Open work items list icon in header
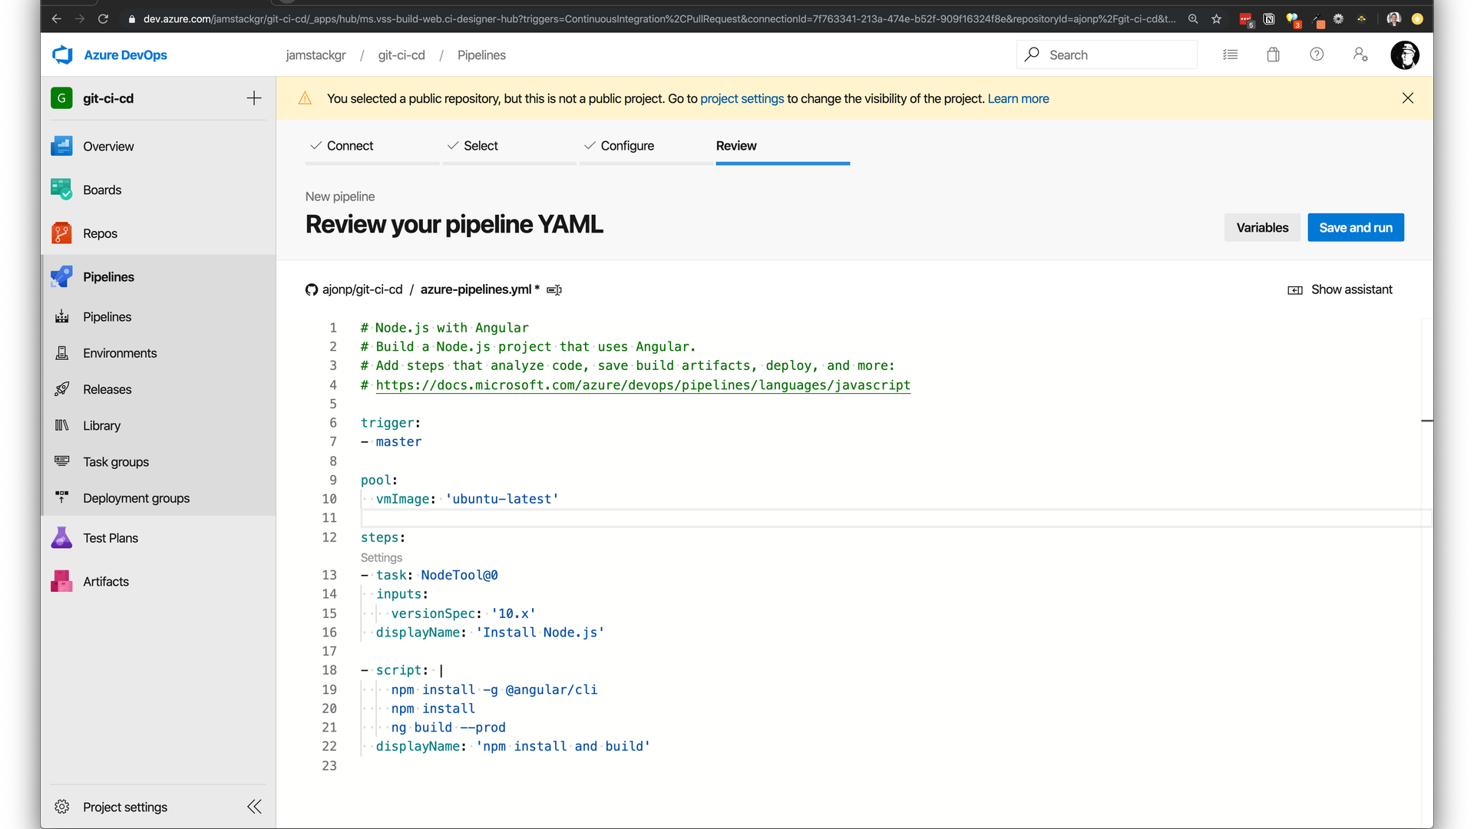The width and height of the screenshot is (1474, 829). (1231, 54)
